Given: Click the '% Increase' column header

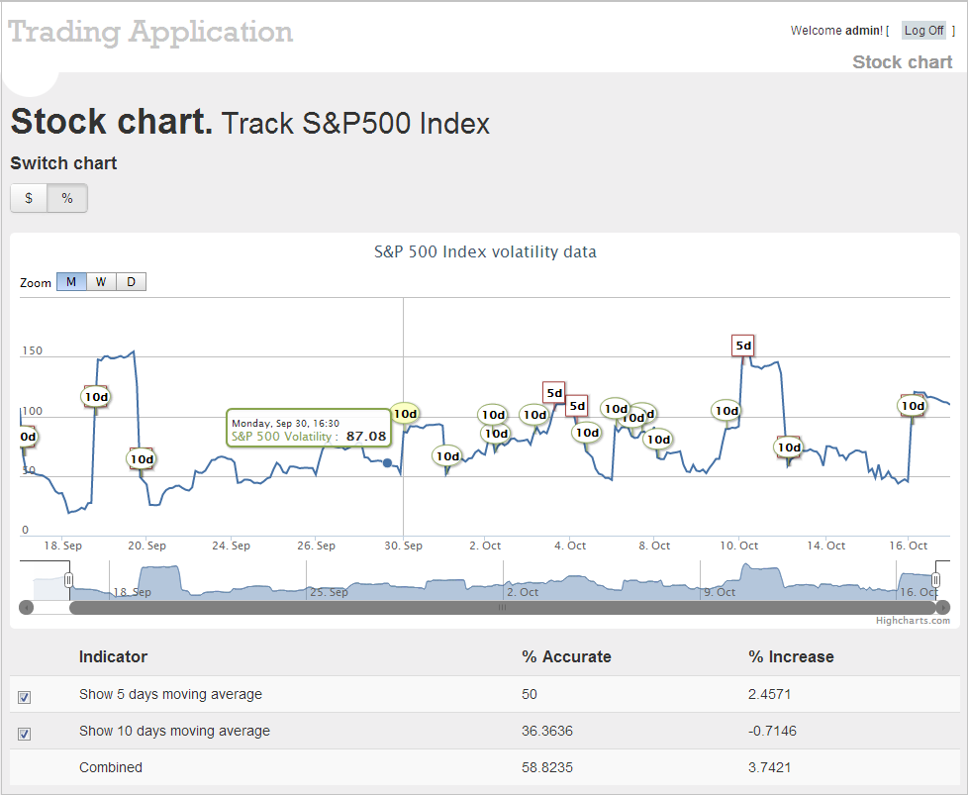Looking at the screenshot, I should [x=791, y=656].
